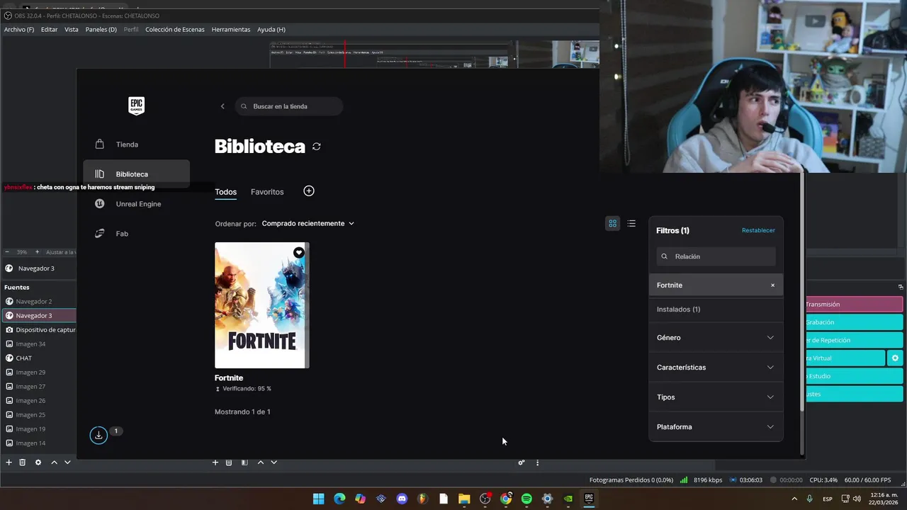Click the 'Buscar en la tienda' search field
907x510 pixels.
(x=289, y=106)
